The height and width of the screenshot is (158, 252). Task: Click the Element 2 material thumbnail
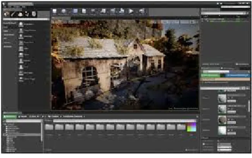coord(222,120)
